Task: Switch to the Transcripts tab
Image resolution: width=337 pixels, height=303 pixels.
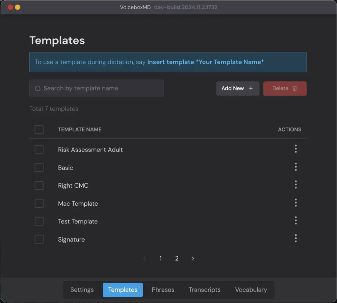Action: coord(204,290)
